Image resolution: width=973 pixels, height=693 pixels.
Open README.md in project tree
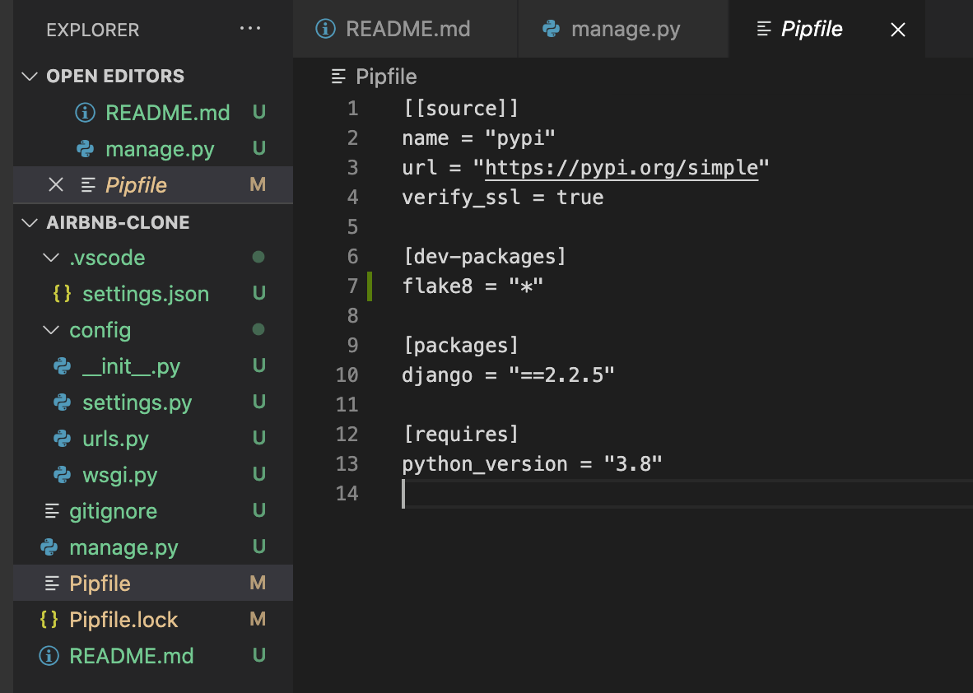tap(152, 656)
